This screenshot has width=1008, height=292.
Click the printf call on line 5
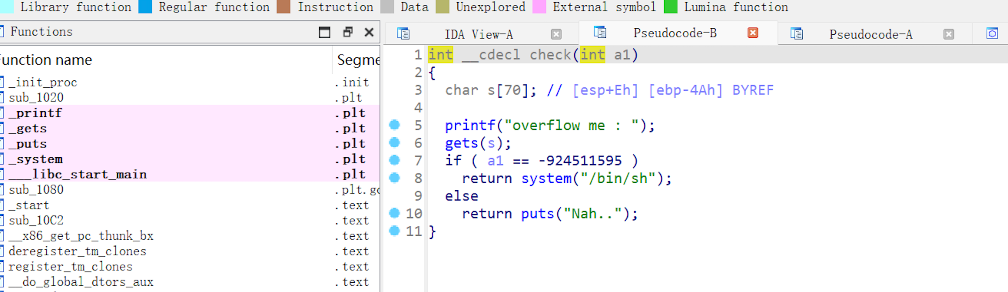coord(470,126)
